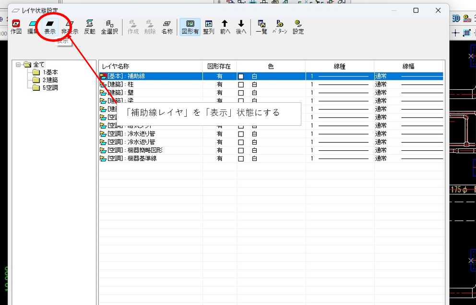
Task: Open the パターン (pattern) icon
Action: pos(280,27)
